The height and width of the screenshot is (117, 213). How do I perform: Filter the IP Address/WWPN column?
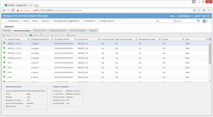(75, 39)
